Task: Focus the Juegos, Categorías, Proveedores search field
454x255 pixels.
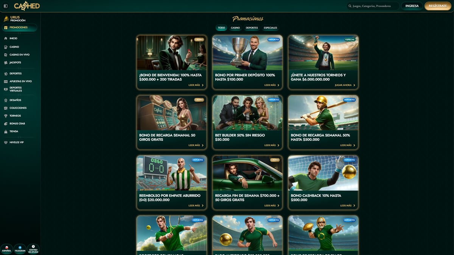Action: pyautogui.click(x=373, y=6)
